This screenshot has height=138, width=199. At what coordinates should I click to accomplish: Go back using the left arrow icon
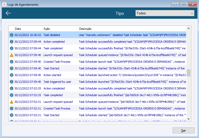pyautogui.click(x=8, y=13)
